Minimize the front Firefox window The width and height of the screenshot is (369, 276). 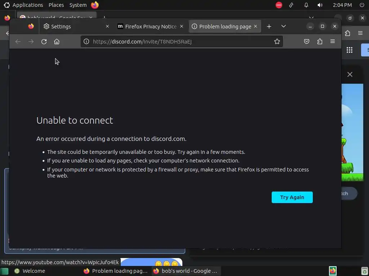[x=310, y=26]
